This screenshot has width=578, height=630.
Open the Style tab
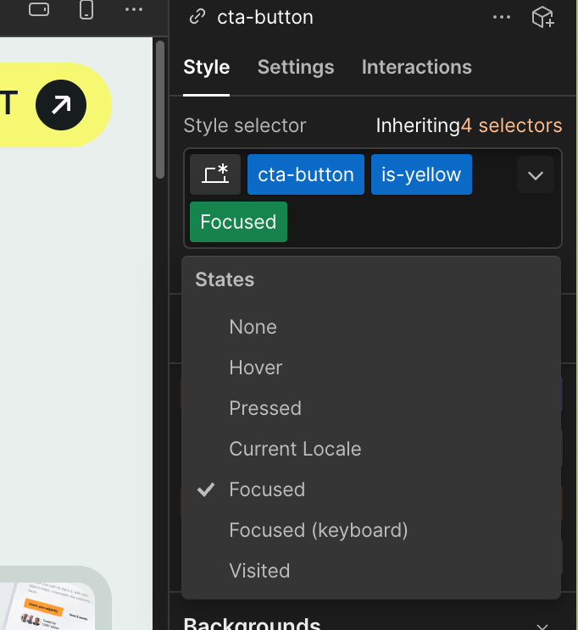tap(206, 67)
